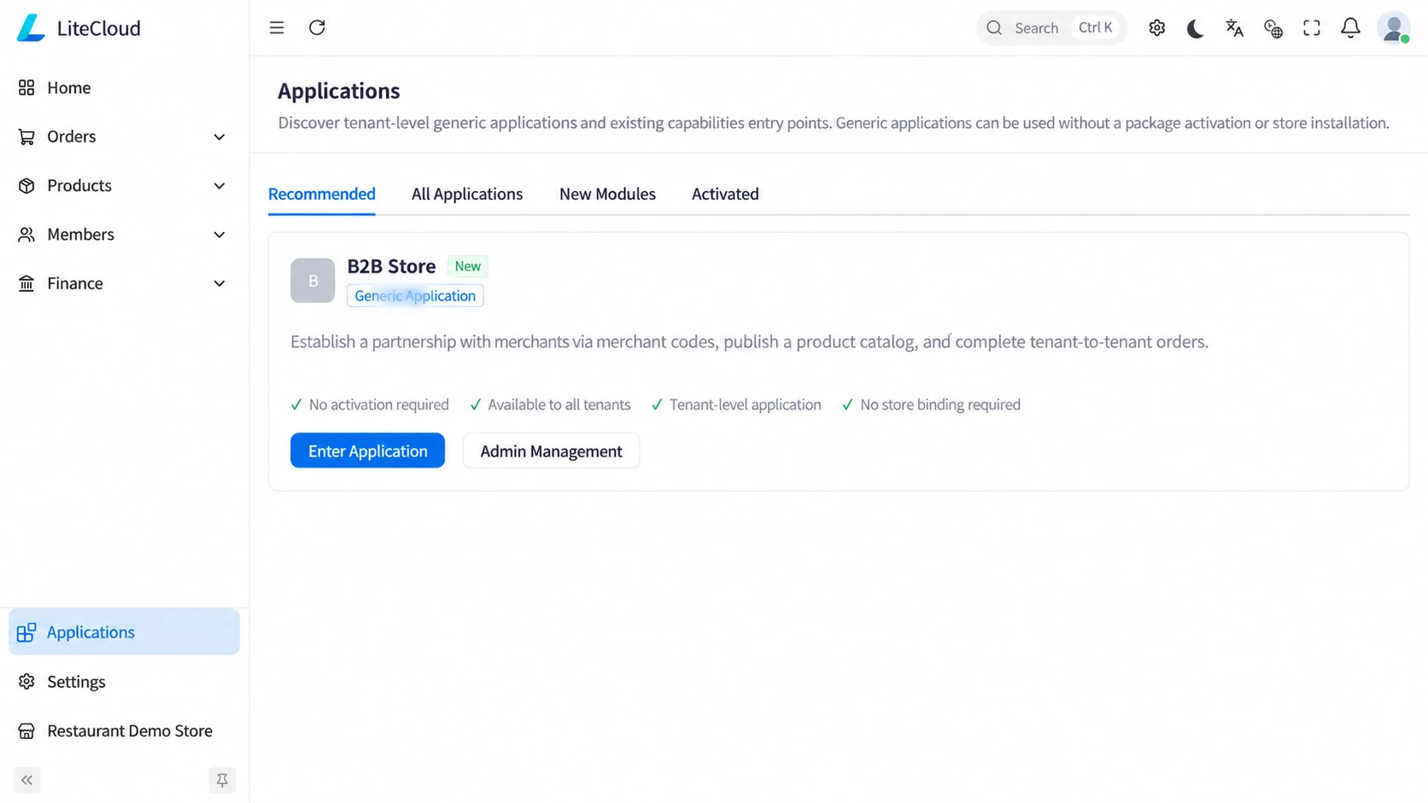
Task: Click the Members people icon
Action: coord(26,235)
